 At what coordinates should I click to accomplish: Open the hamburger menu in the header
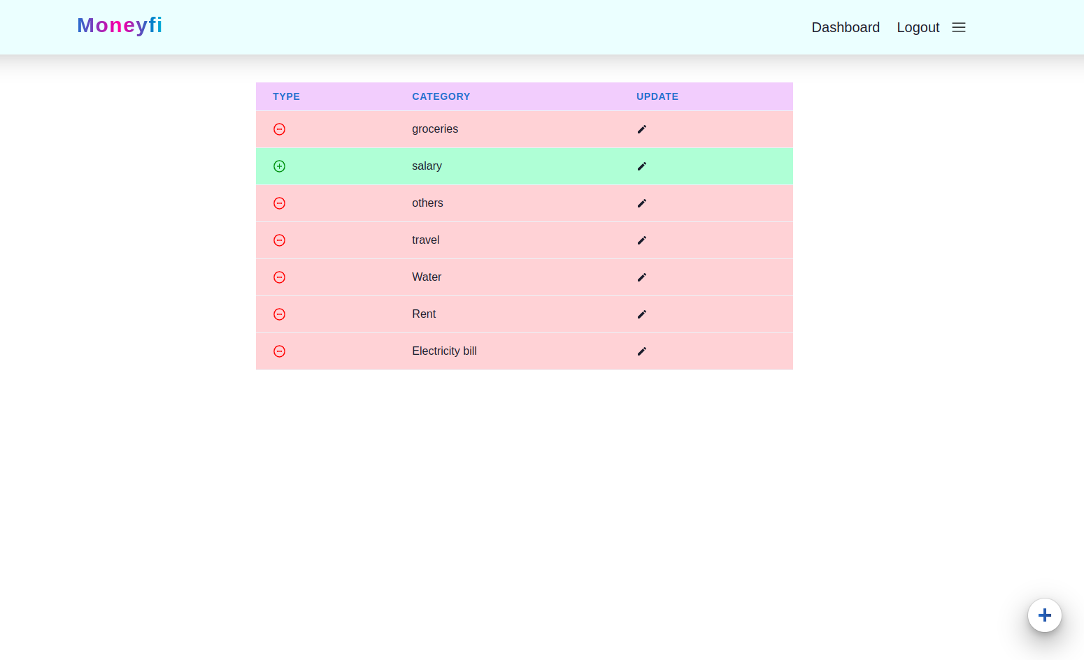coord(959,27)
